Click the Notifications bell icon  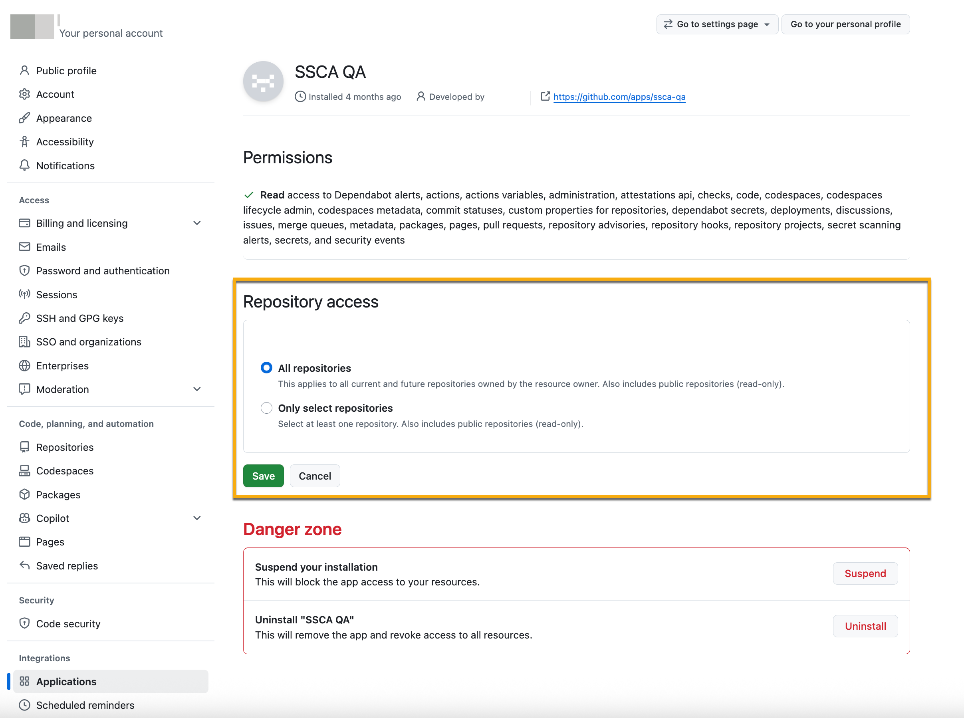tap(24, 165)
